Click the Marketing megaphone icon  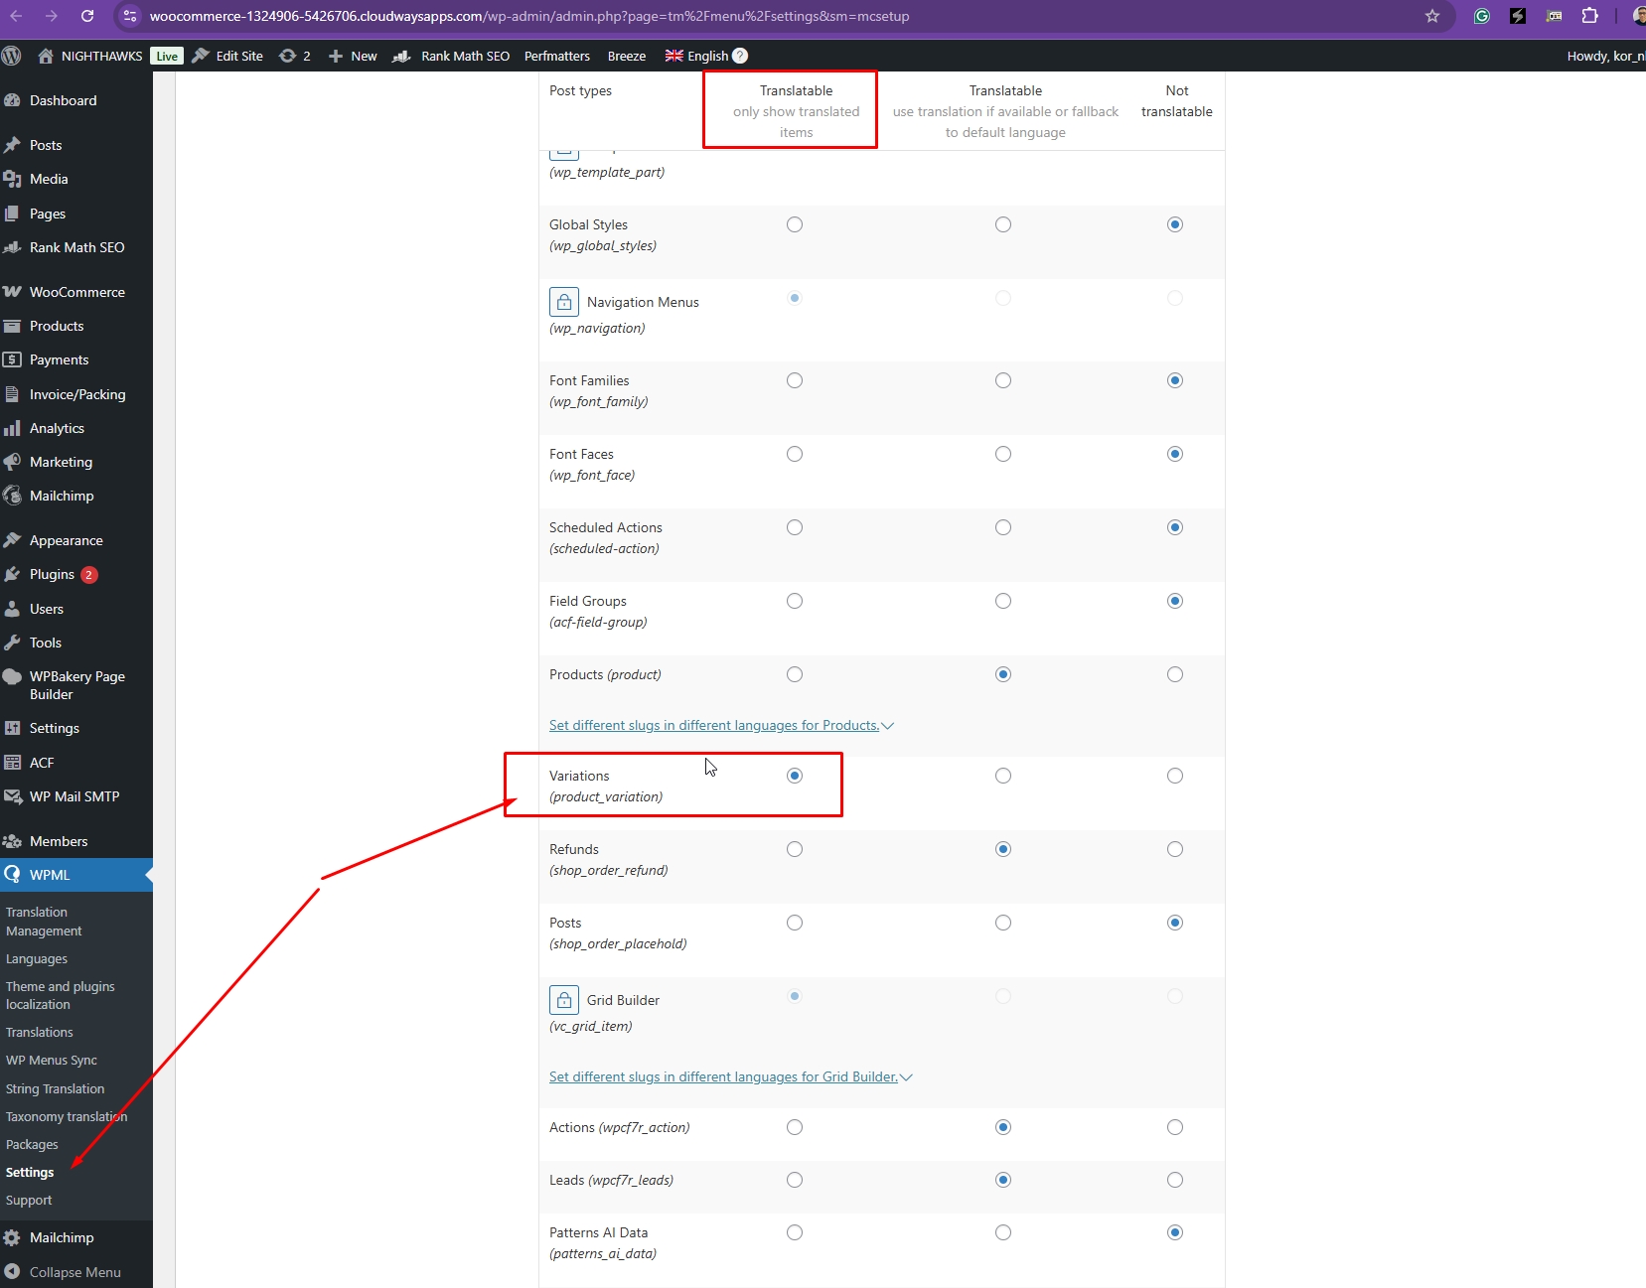tap(13, 462)
